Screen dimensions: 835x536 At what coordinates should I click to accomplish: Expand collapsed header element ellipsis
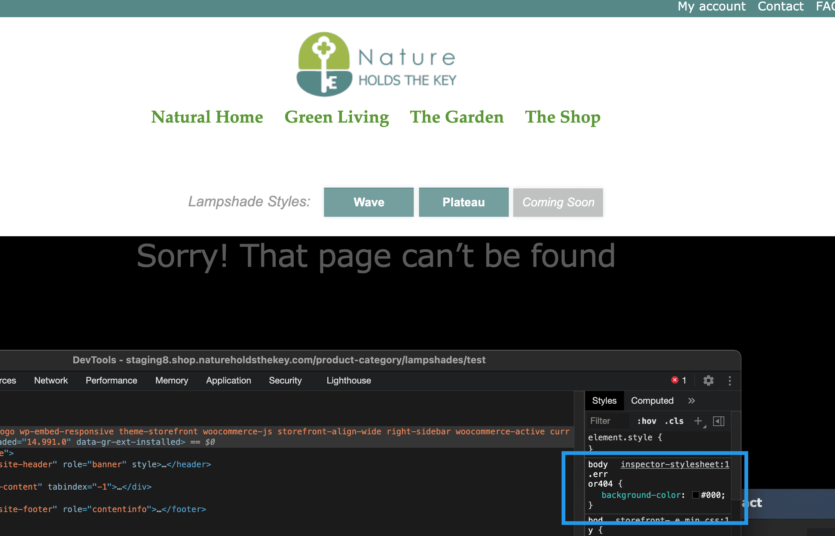tap(164, 465)
